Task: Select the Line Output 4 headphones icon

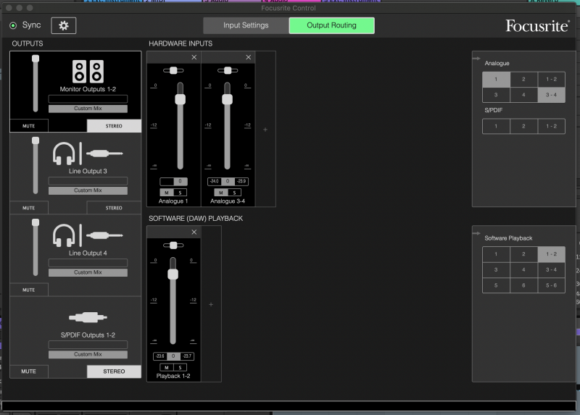Action: point(64,235)
